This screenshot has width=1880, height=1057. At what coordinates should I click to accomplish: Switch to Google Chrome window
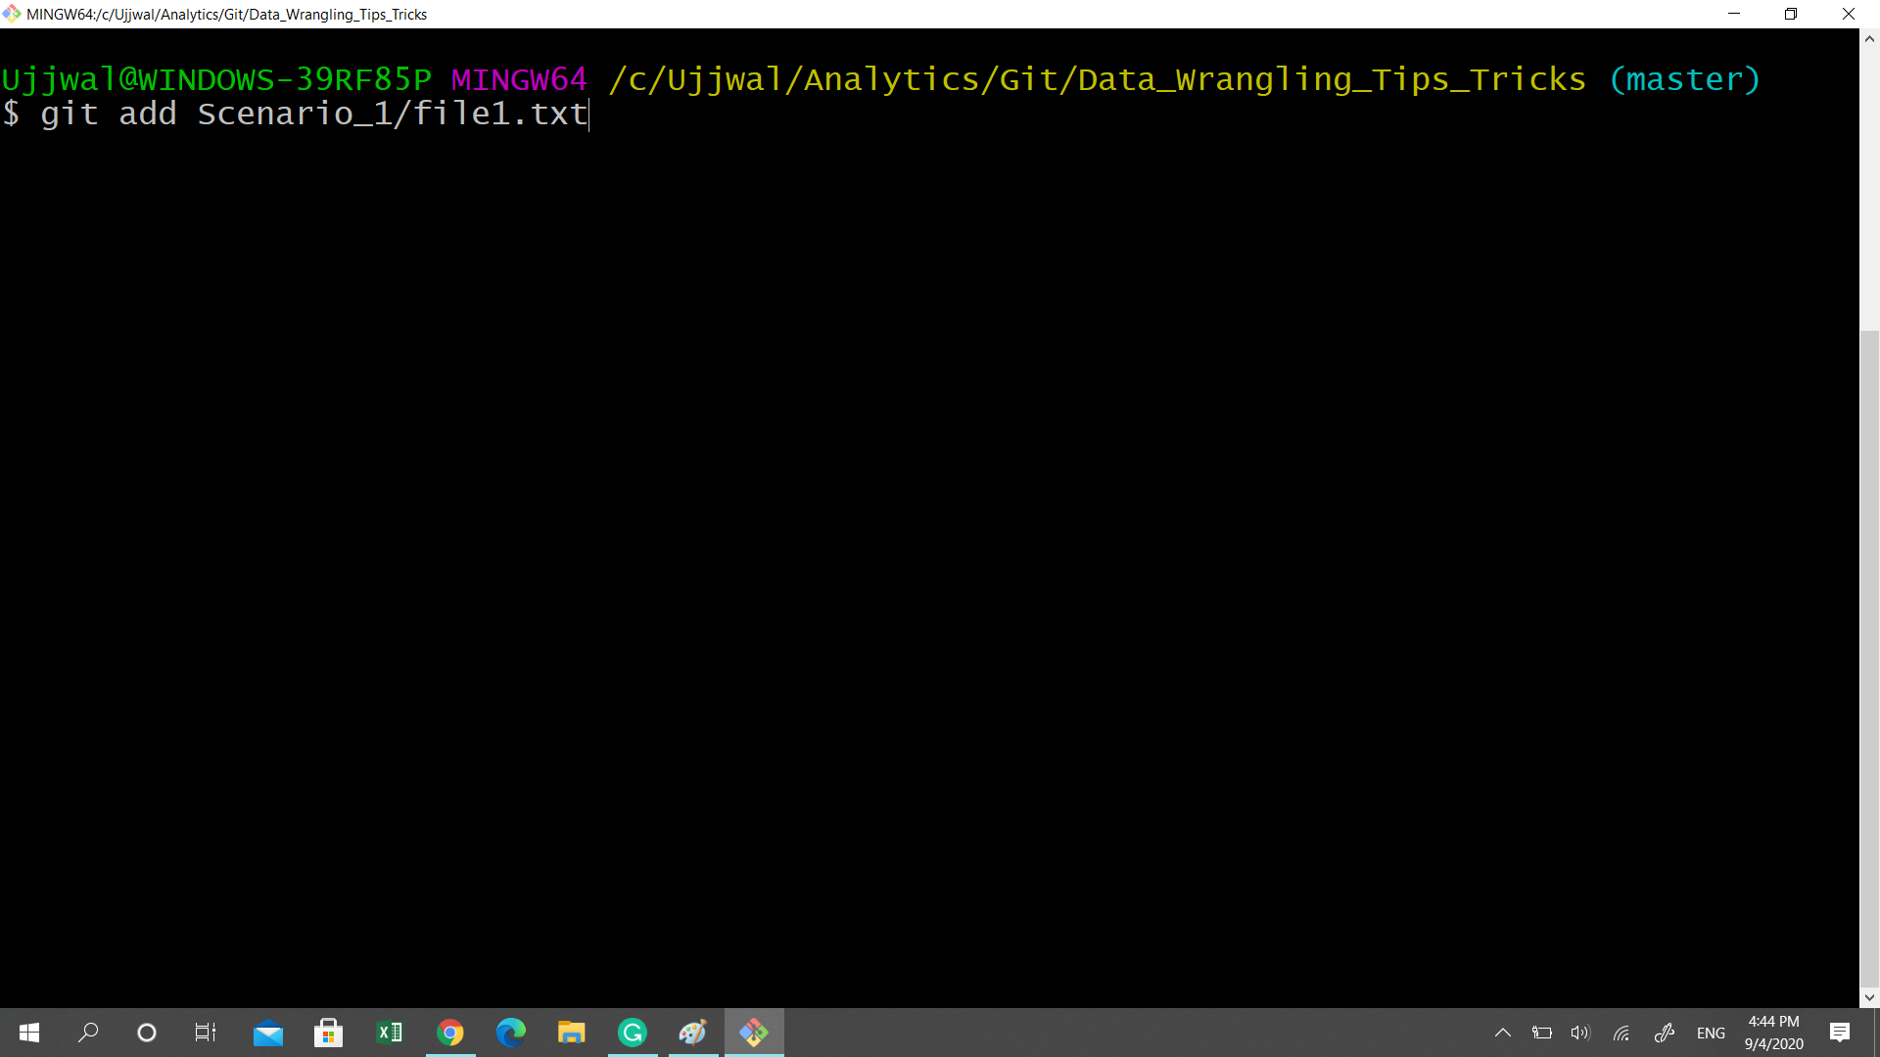(x=450, y=1033)
